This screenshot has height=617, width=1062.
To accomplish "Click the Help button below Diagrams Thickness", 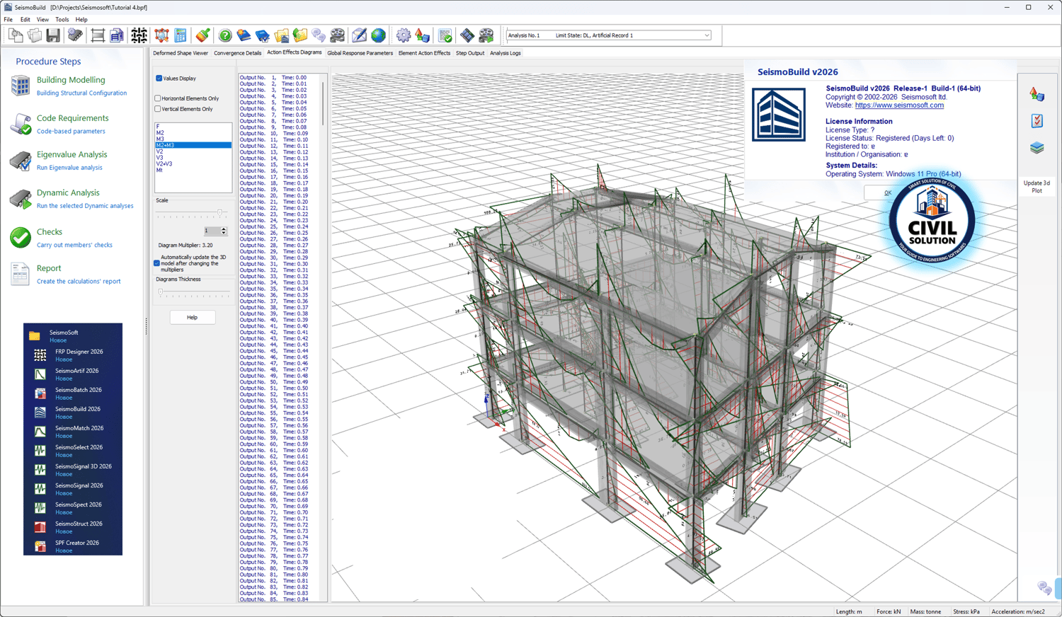I will (192, 318).
